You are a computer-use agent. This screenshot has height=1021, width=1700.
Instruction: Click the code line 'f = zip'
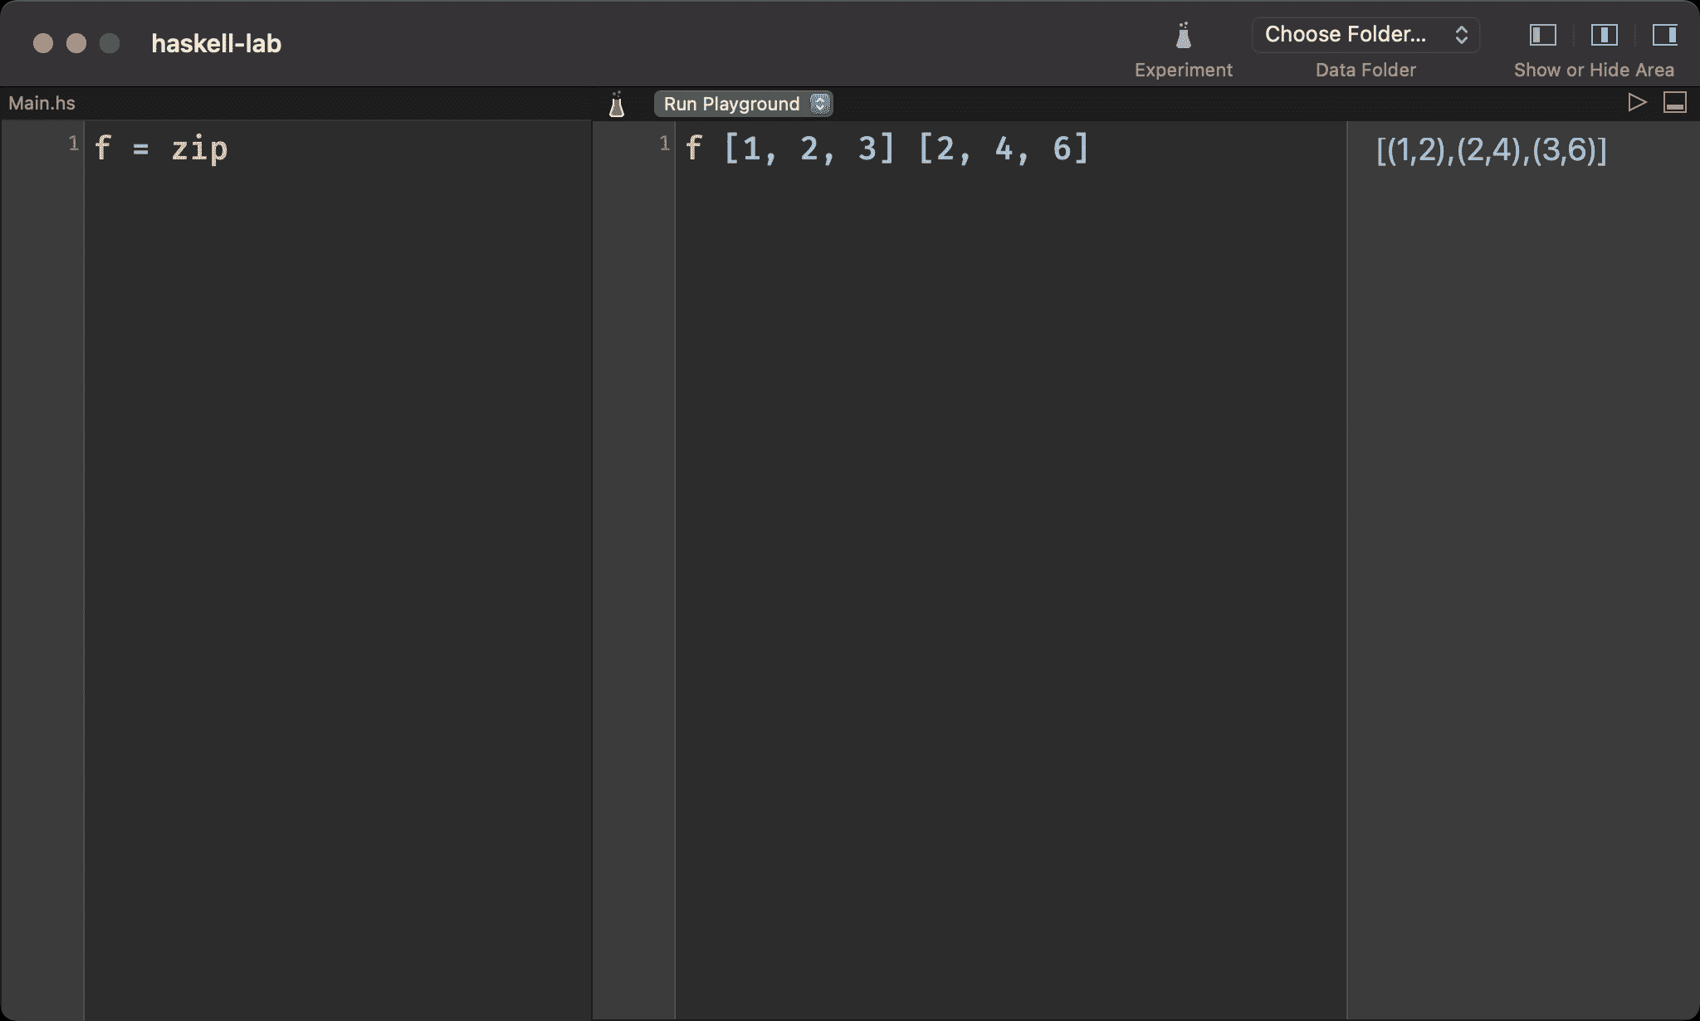coord(161,149)
